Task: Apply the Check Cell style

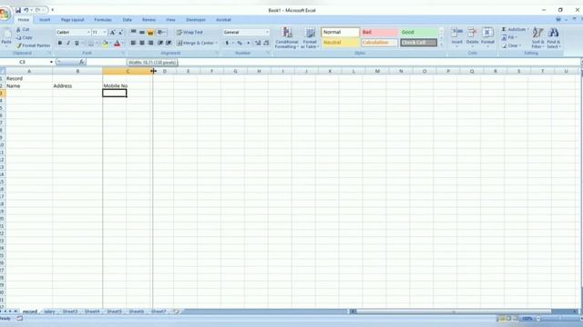Action: tap(419, 43)
